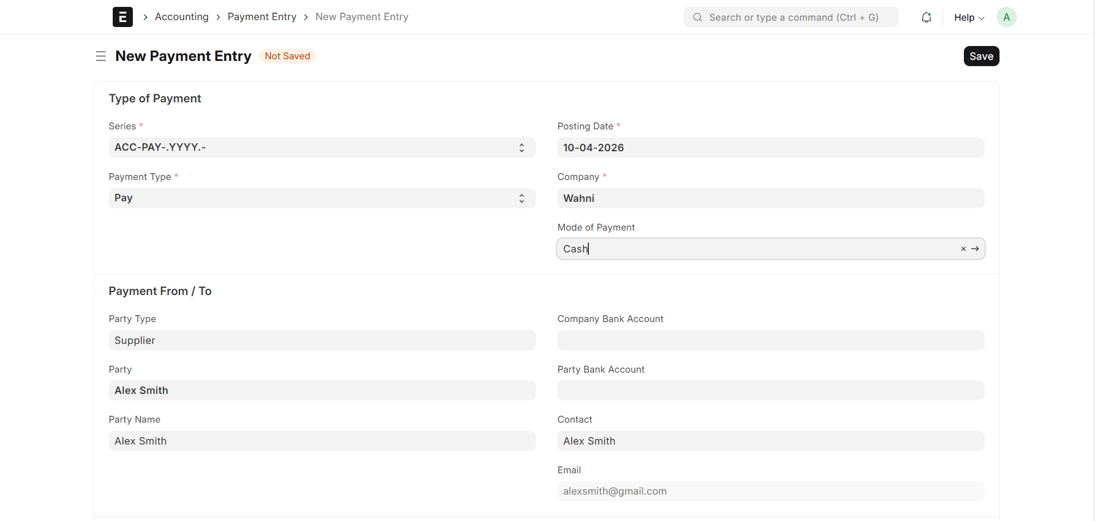
Task: Click the search magnifier icon
Action: tap(698, 17)
